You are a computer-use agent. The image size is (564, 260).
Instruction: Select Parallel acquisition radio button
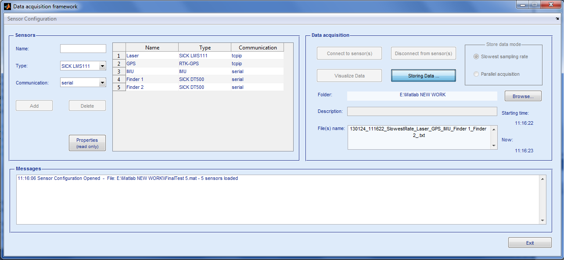click(x=476, y=74)
